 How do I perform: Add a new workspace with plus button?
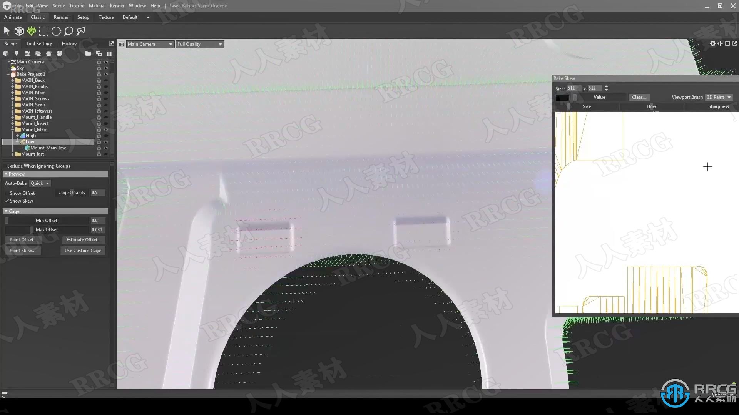[148, 17]
